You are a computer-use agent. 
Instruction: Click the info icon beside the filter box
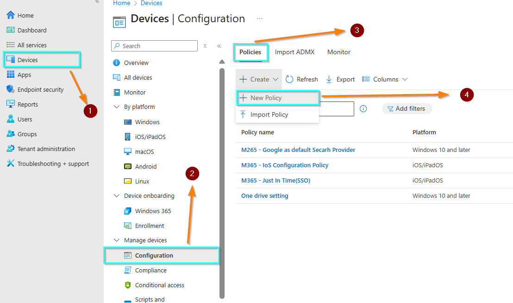(x=363, y=108)
